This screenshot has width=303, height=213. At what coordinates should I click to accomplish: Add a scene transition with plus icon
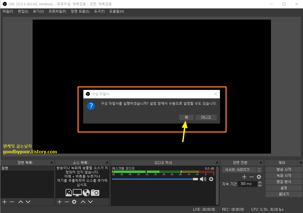pos(244,177)
